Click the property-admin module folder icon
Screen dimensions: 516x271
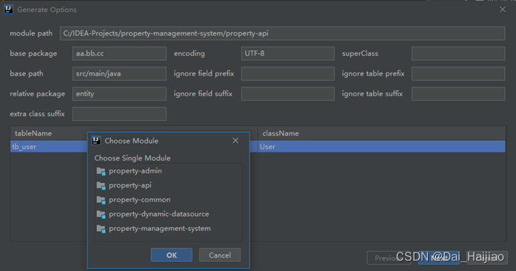tap(101, 171)
